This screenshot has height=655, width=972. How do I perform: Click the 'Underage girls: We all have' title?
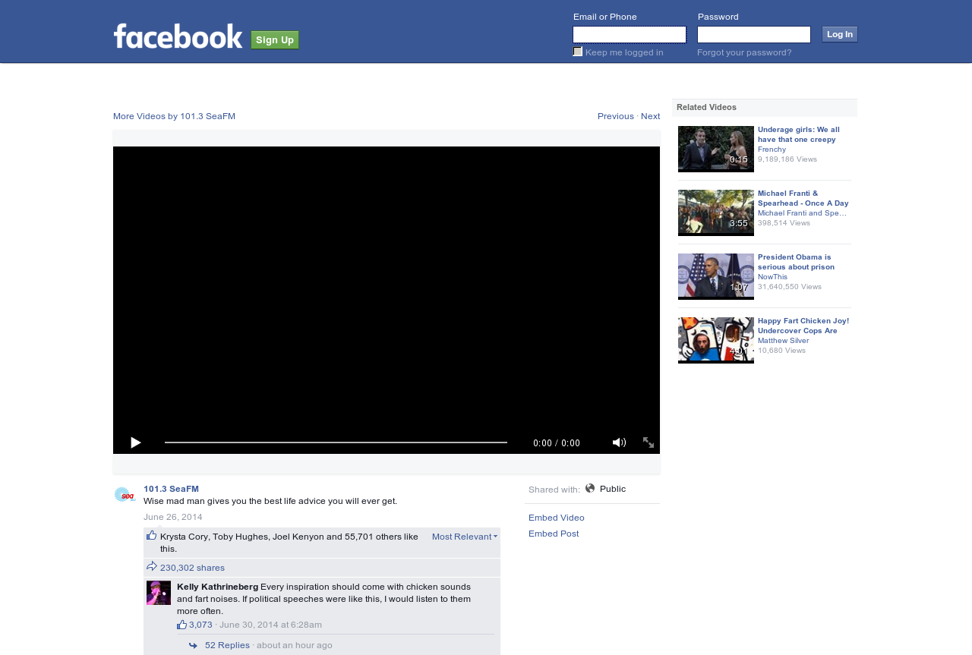tap(799, 134)
